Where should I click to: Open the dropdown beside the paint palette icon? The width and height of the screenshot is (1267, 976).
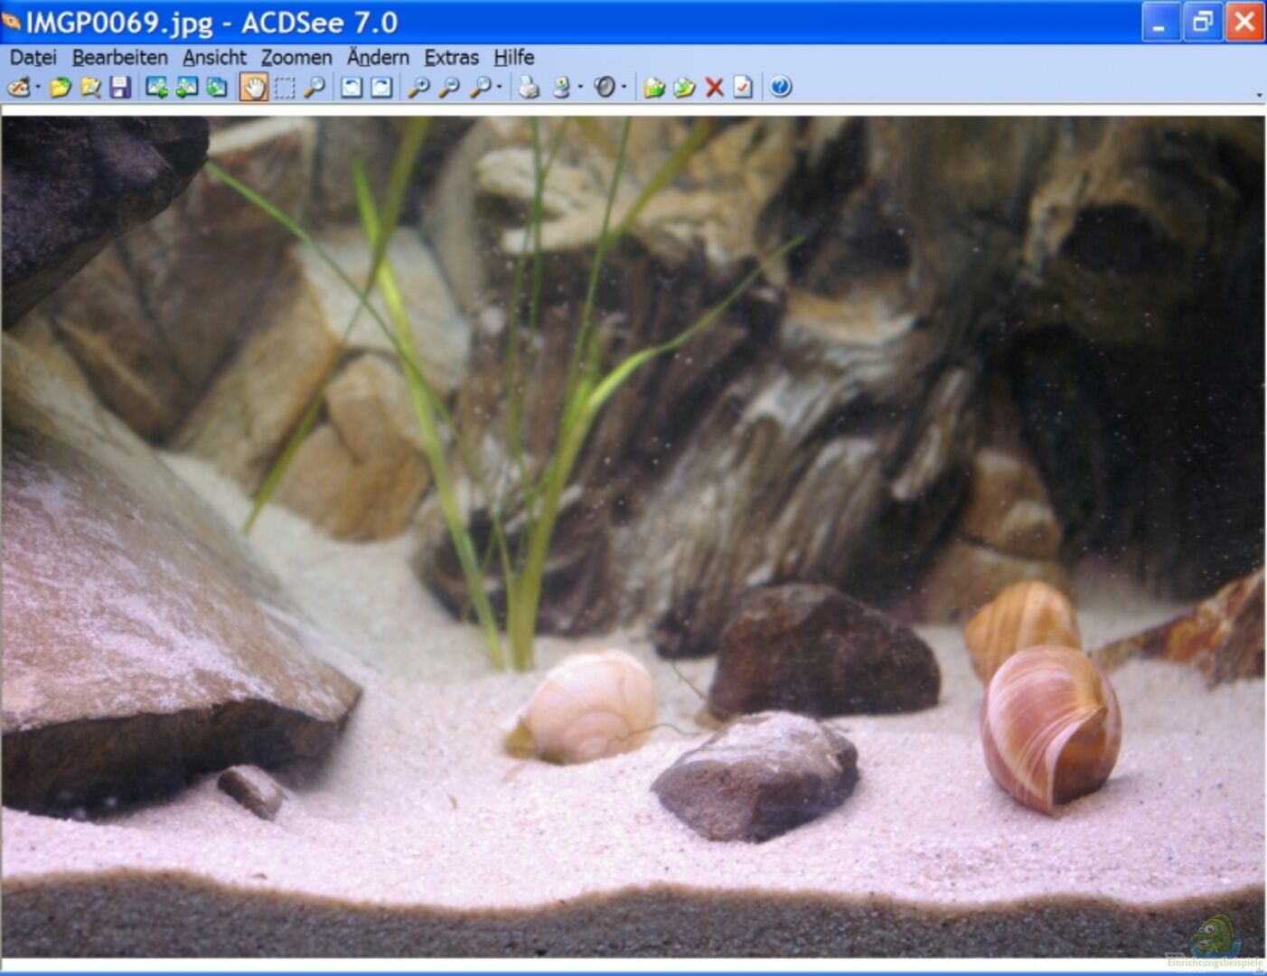pyautogui.click(x=38, y=88)
